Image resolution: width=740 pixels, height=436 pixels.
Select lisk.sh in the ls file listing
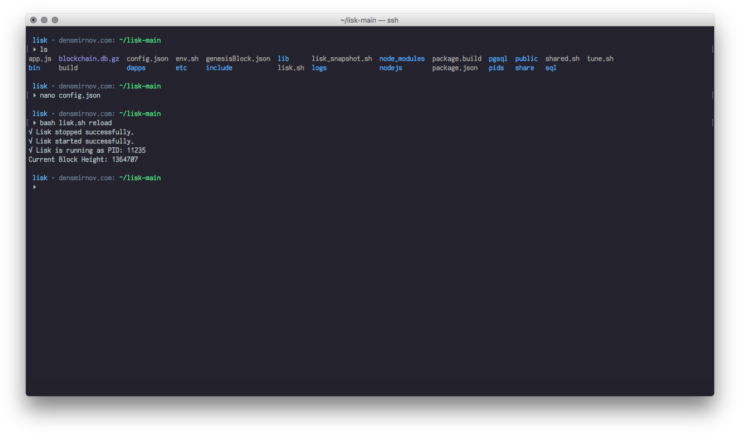(291, 68)
